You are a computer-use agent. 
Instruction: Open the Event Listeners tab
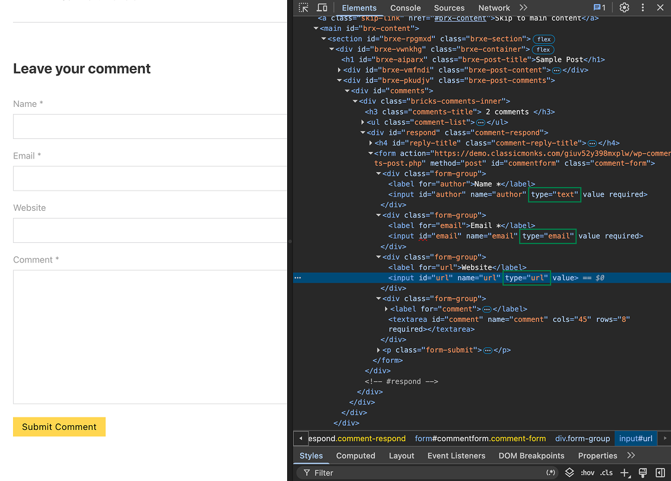click(456, 455)
